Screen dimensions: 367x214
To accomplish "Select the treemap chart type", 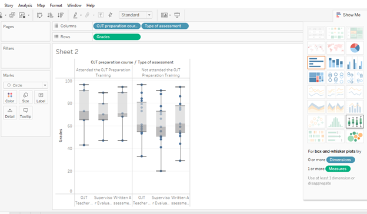I will coord(316,78).
